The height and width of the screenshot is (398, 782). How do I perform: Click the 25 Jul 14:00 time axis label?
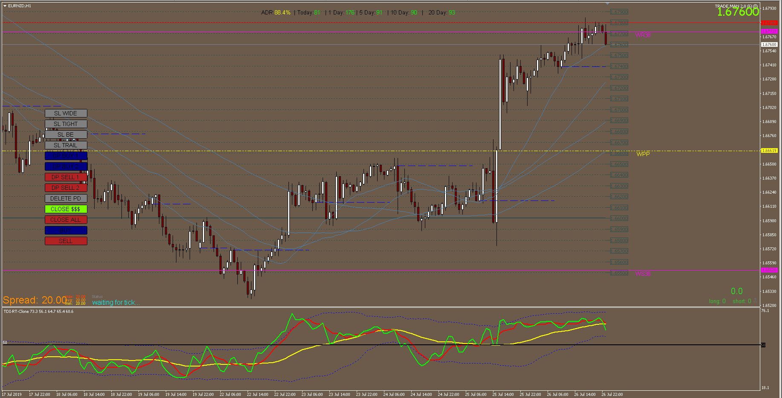pyautogui.click(x=503, y=395)
